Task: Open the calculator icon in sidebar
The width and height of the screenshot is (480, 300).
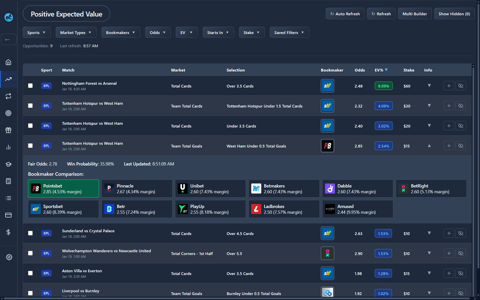Action: pyautogui.click(x=8, y=181)
